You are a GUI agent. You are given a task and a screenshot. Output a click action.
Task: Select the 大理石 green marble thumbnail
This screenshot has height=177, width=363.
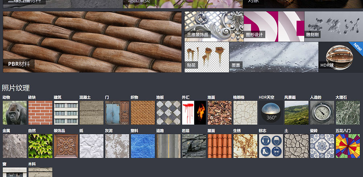pyautogui.click(x=348, y=113)
